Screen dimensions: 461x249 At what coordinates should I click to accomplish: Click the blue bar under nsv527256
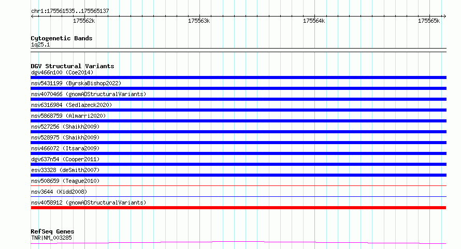click(x=238, y=132)
